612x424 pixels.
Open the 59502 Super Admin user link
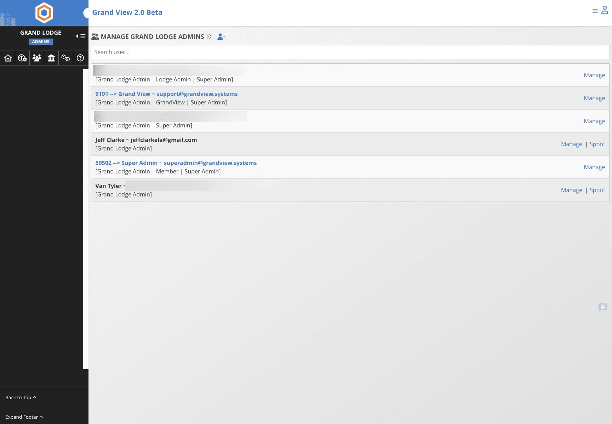pos(176,163)
